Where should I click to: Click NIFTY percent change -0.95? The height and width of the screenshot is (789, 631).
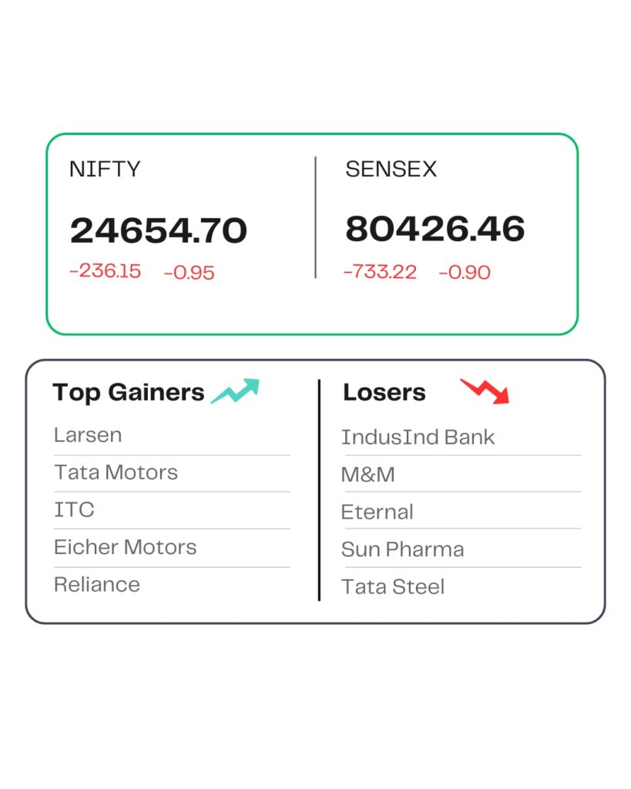[190, 273]
